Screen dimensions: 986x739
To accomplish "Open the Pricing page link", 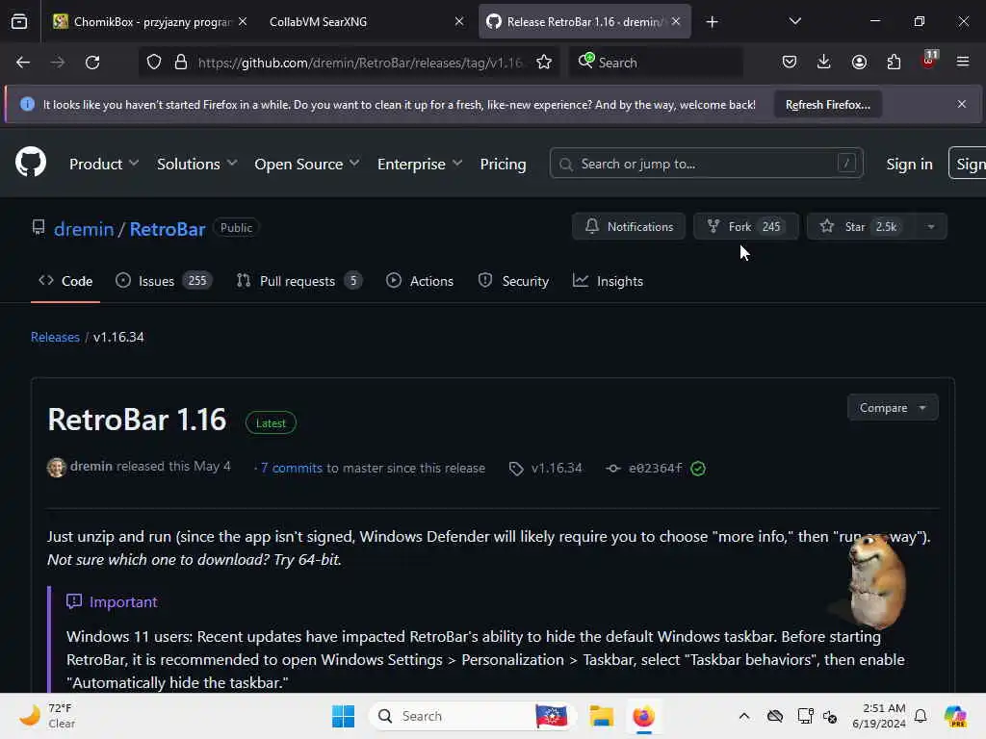I will (x=503, y=164).
